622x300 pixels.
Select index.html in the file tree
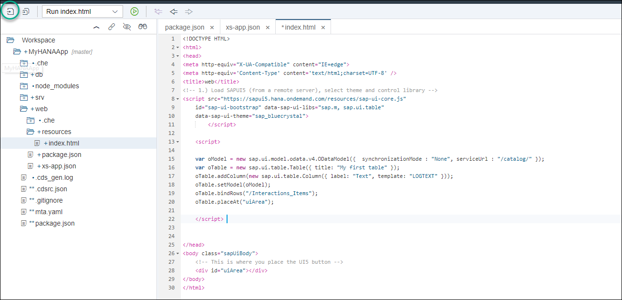pos(78,143)
